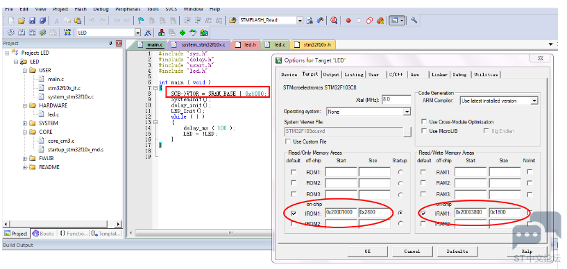Rebuild all target files icon
567x269 pixels.
(x=32, y=33)
